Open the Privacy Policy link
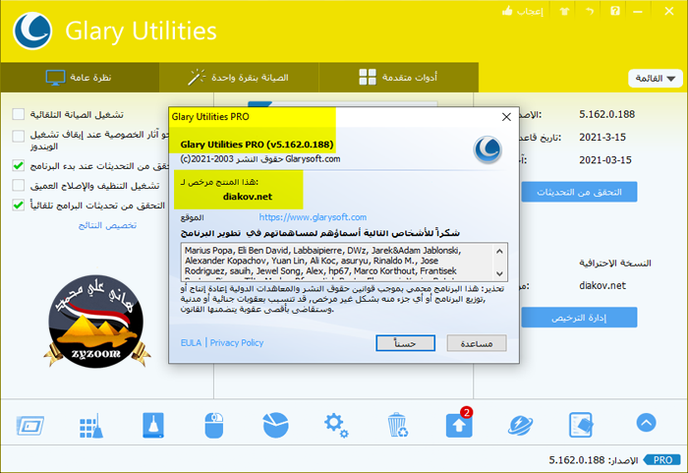The image size is (688, 473). click(237, 342)
